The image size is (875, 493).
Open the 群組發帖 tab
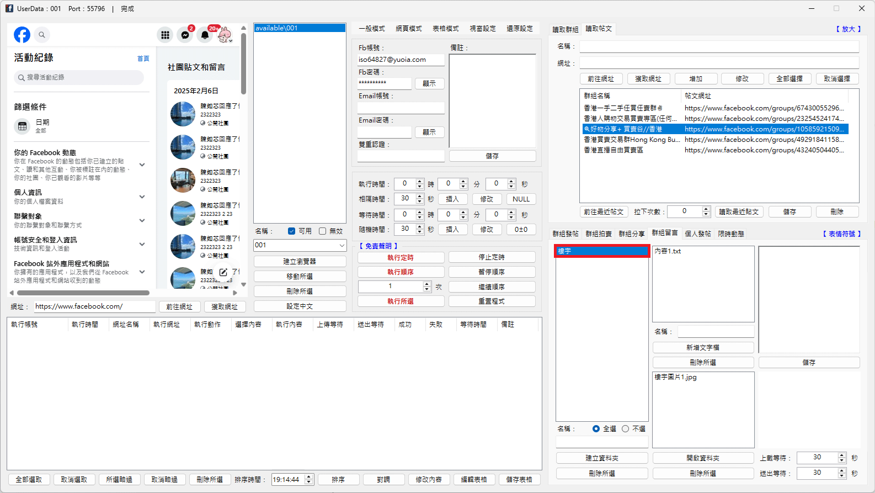click(x=565, y=234)
